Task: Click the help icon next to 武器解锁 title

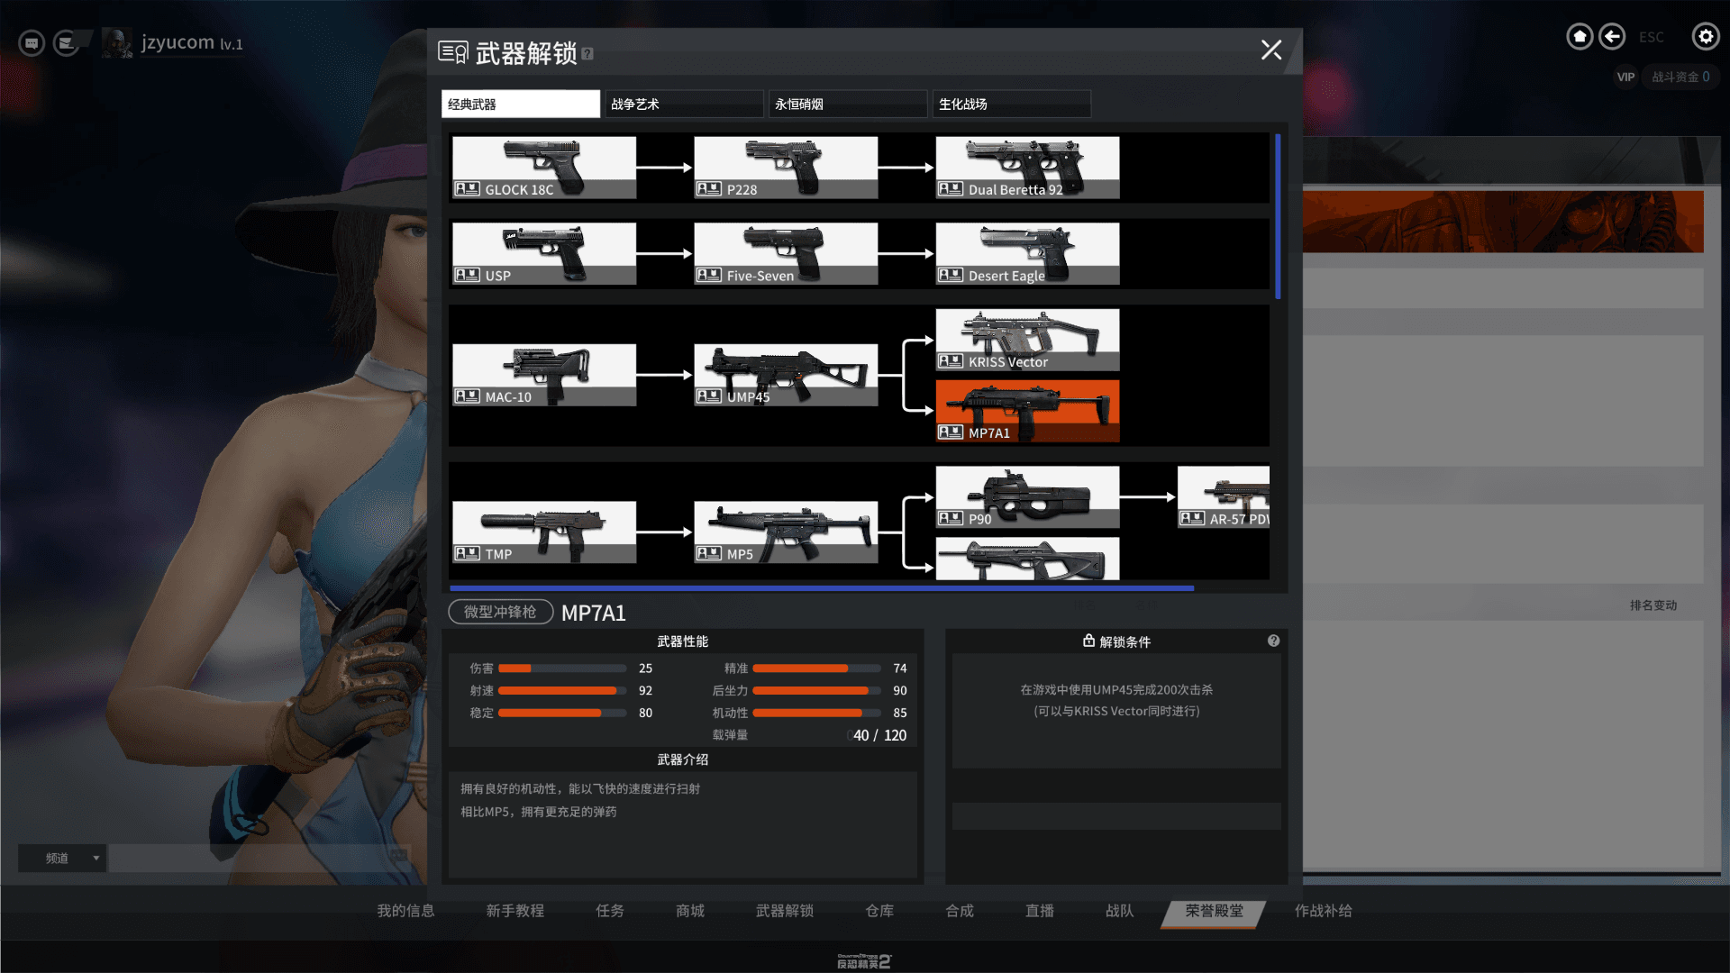Action: point(588,54)
